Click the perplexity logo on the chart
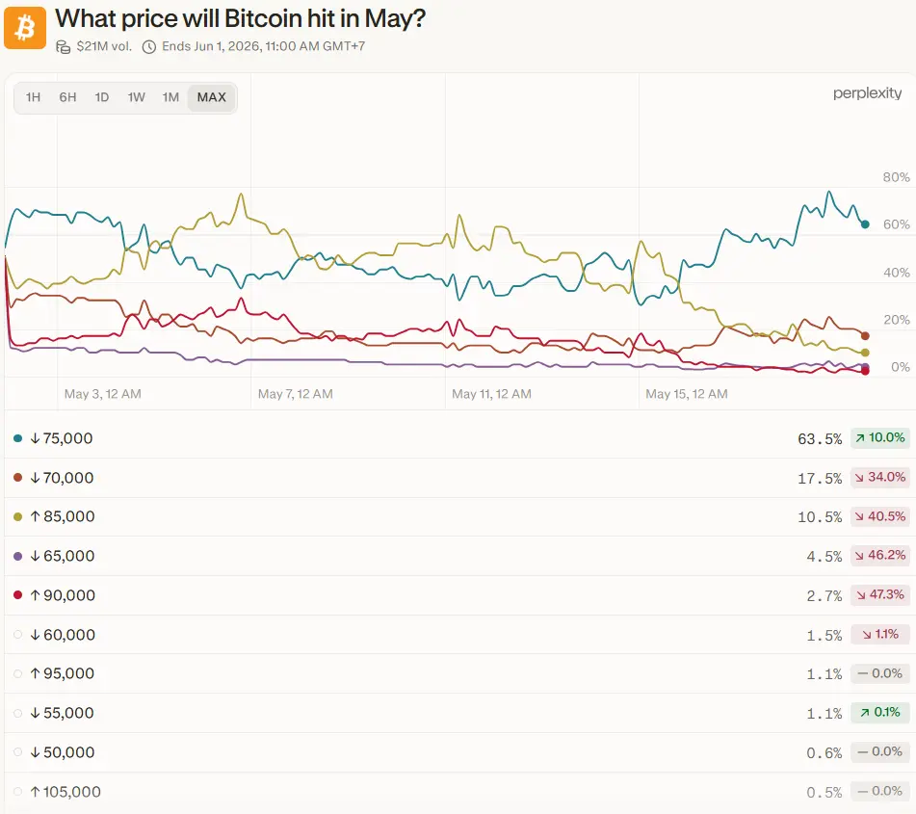 coord(867,92)
